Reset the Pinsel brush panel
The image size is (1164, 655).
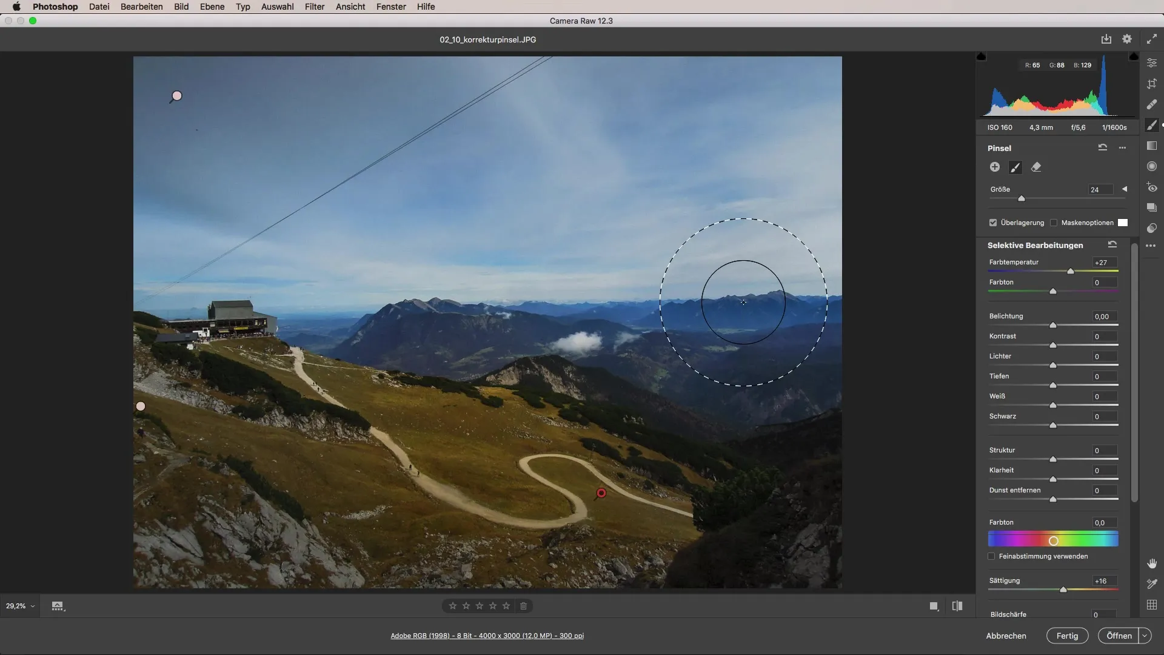coord(1103,147)
